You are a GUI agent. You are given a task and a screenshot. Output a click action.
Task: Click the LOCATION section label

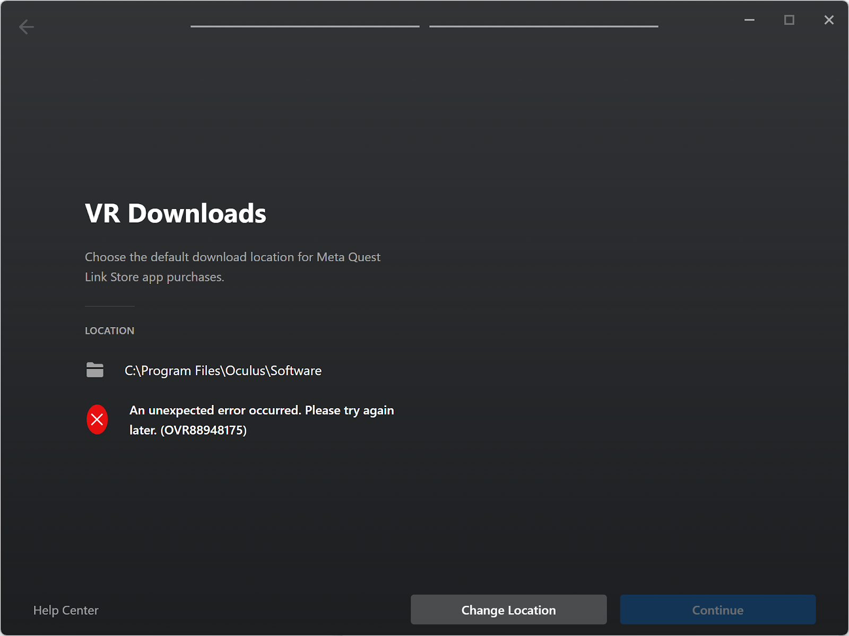[x=109, y=331]
